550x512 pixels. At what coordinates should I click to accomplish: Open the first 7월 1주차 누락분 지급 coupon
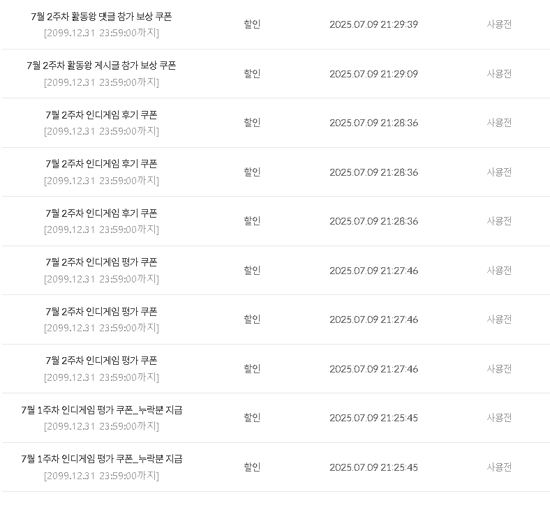tap(102, 410)
